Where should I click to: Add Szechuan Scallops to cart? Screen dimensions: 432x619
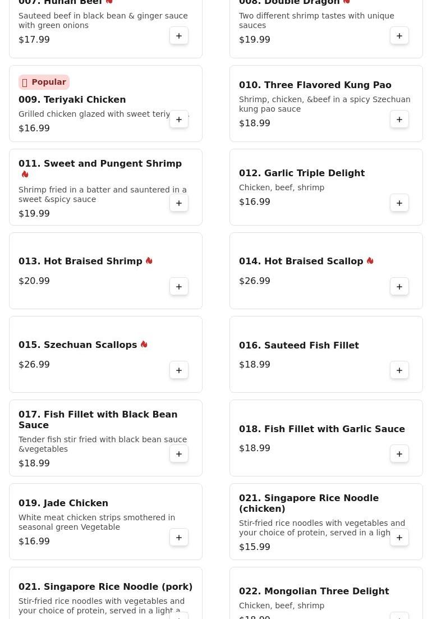[179, 370]
